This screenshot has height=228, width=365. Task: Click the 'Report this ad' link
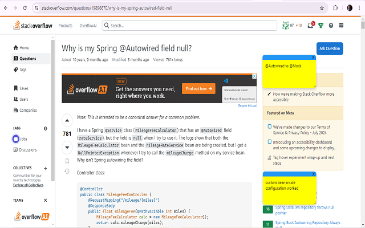[x=247, y=106]
